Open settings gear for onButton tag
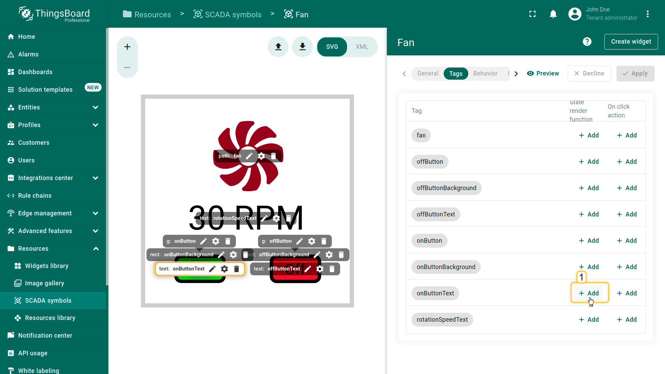Image resolution: width=665 pixels, height=374 pixels. (216, 241)
